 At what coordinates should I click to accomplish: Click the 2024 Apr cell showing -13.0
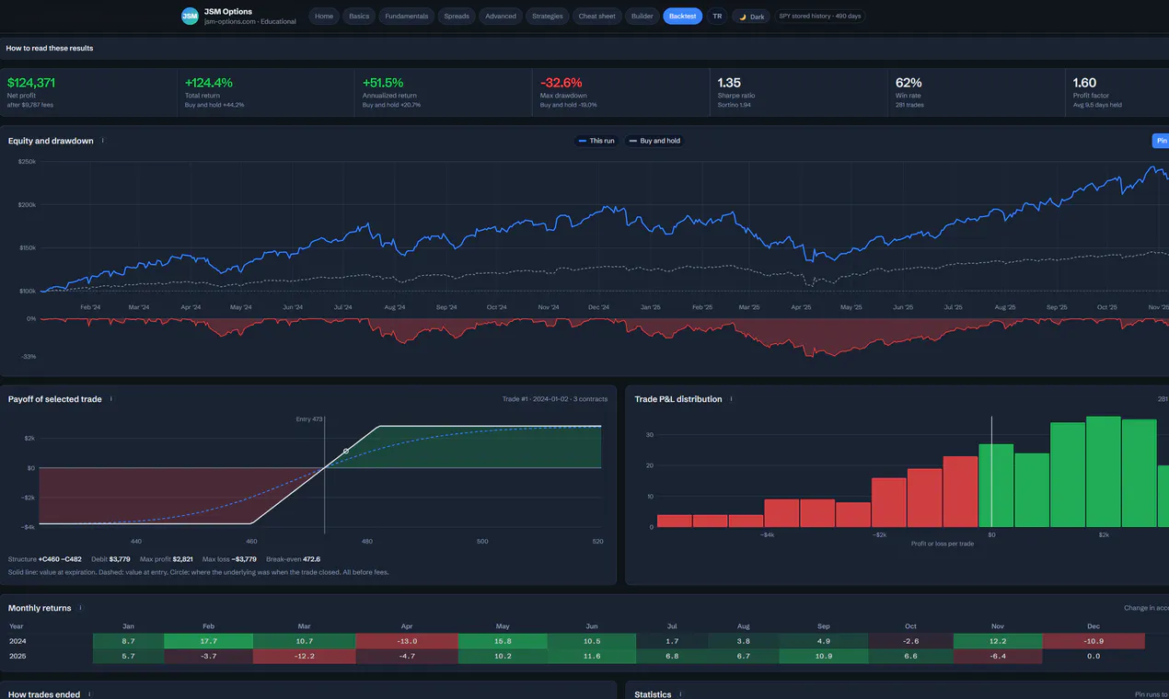click(407, 641)
